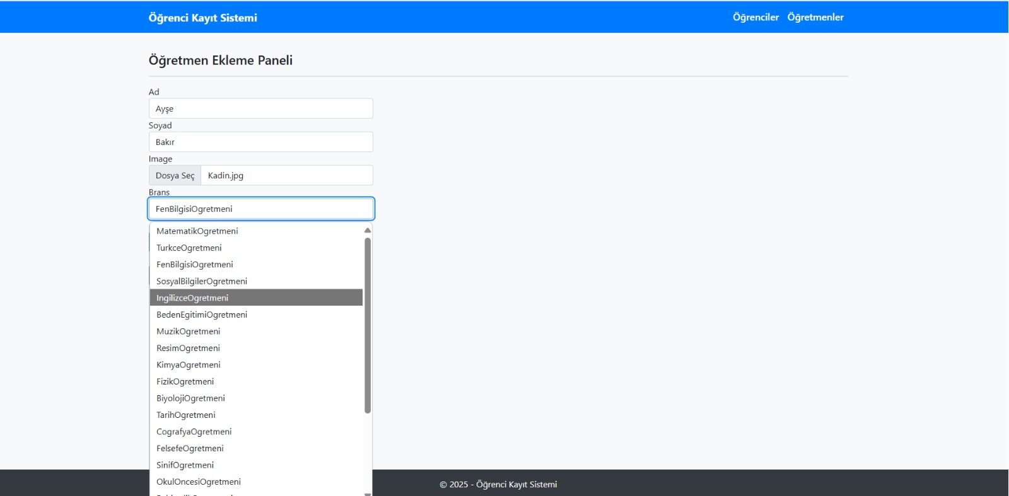Click into the Ad input containing Ayşe
1009x496 pixels.
[260, 108]
